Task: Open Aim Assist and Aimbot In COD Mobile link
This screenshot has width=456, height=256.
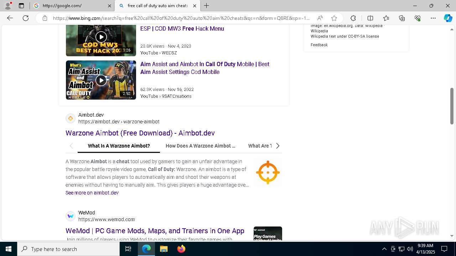Action: click(x=205, y=68)
